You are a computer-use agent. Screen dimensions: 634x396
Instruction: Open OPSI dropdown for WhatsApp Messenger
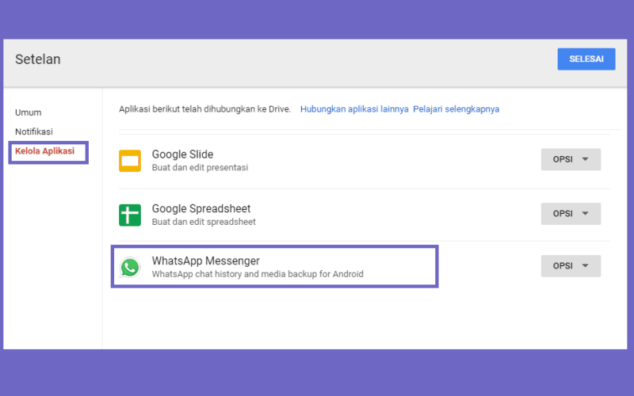[571, 266]
